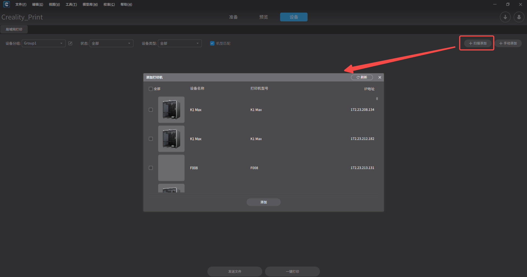This screenshot has height=277, width=527.
Task: Open the 设备类型 dropdown
Action: (180, 43)
